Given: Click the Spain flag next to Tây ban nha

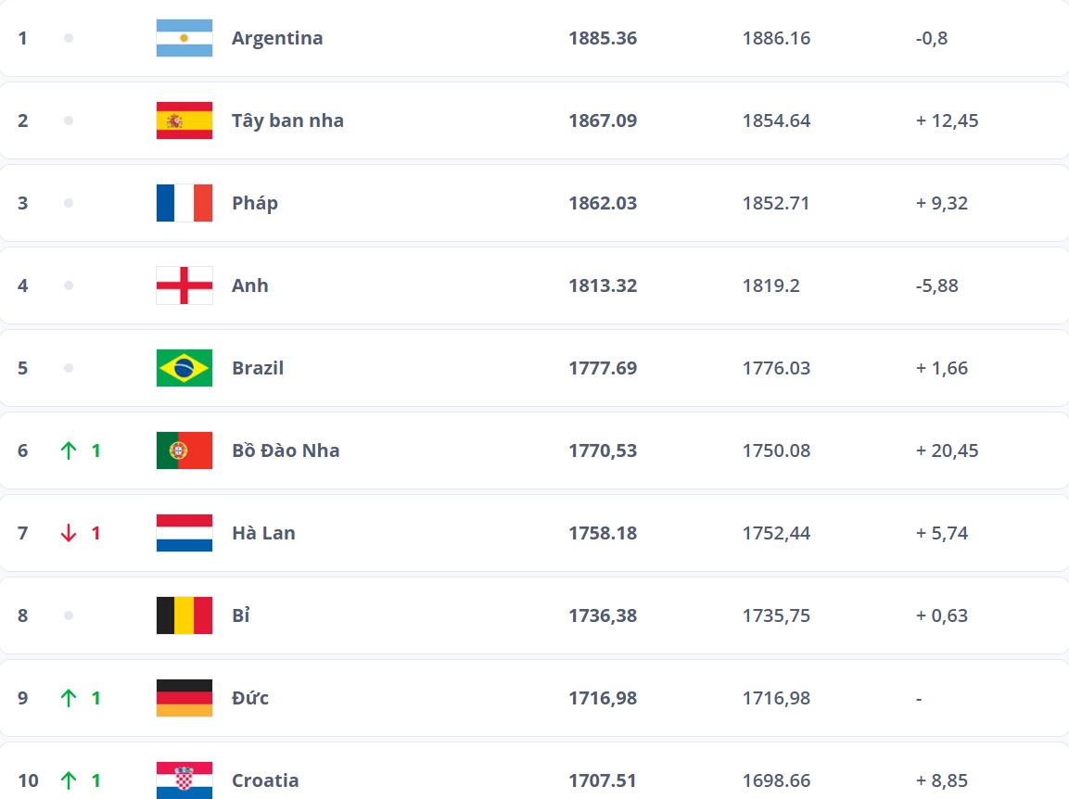Looking at the screenshot, I should 185,120.
